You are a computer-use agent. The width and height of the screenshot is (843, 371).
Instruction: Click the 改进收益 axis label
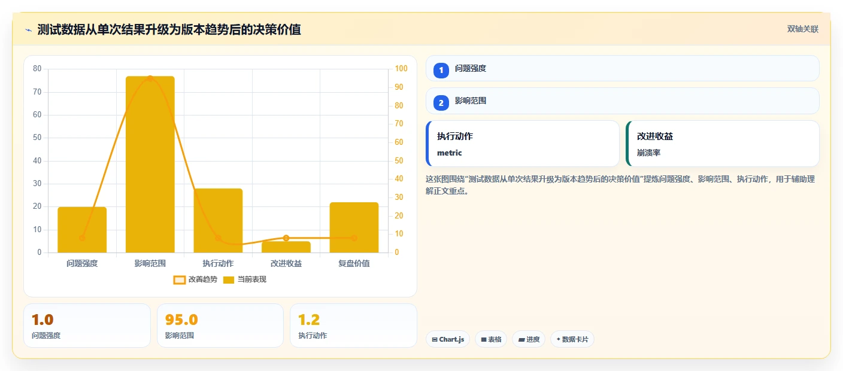click(x=286, y=263)
